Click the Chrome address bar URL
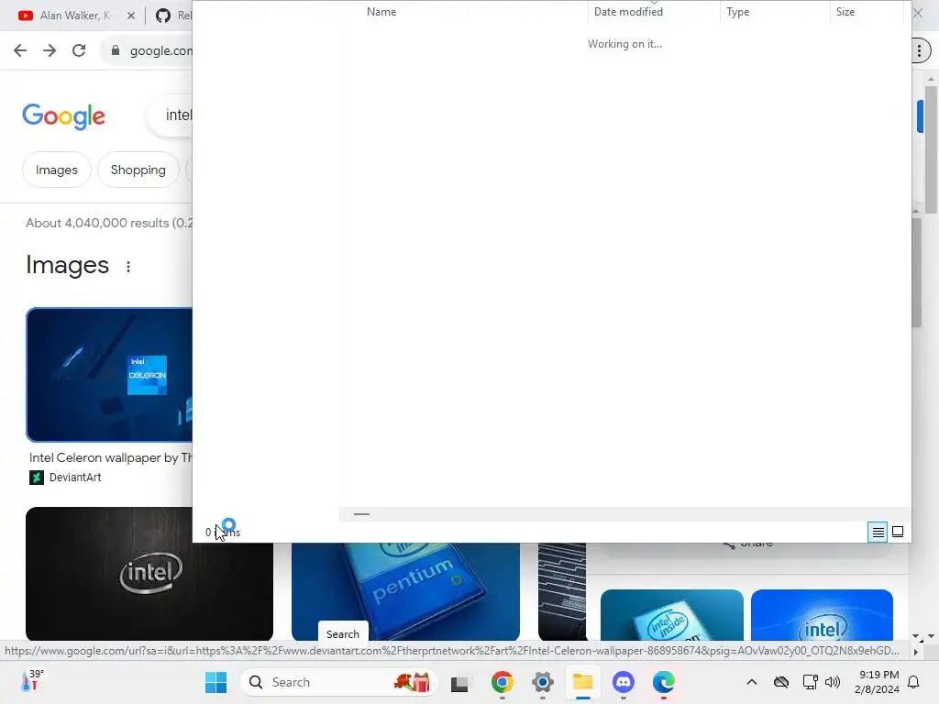Image resolution: width=939 pixels, height=704 pixels. [x=160, y=50]
